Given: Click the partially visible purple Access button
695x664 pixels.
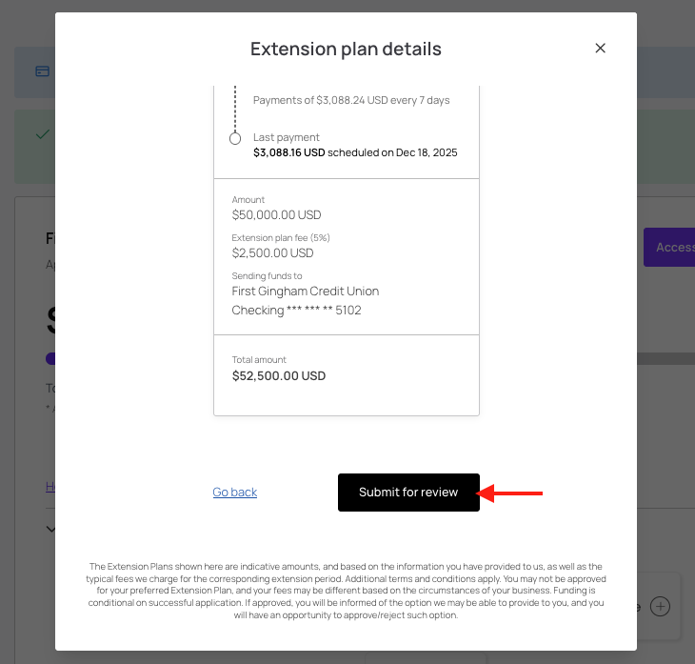Looking at the screenshot, I should coord(669,247).
